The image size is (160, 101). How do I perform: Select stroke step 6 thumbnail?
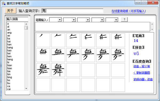point(118,40)
